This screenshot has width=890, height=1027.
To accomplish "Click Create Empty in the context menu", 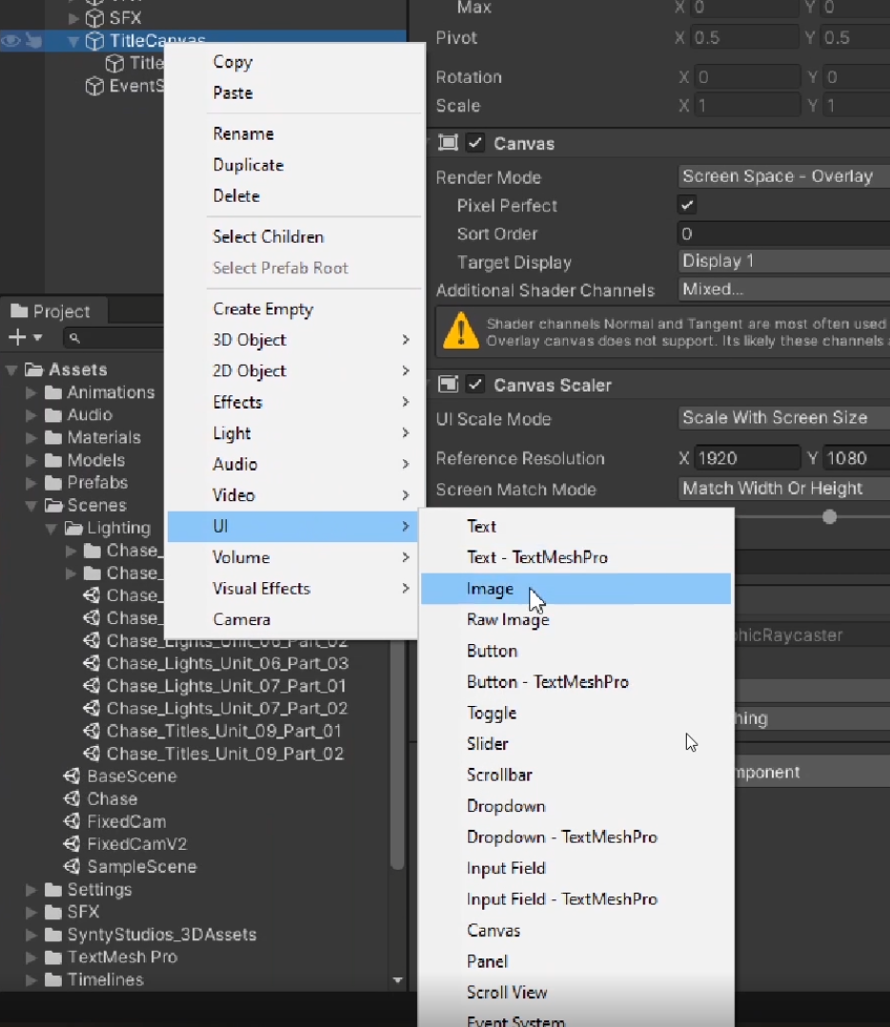I will [x=263, y=309].
